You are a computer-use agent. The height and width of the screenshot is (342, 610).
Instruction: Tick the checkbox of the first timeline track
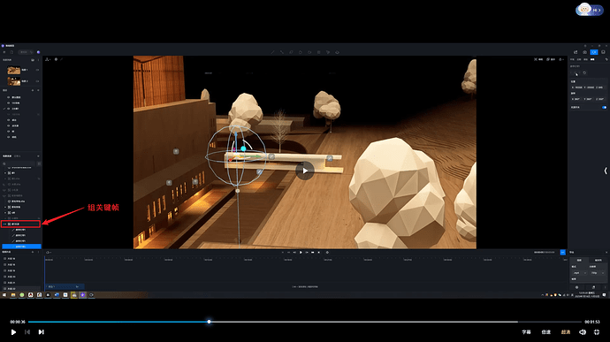[4, 258]
